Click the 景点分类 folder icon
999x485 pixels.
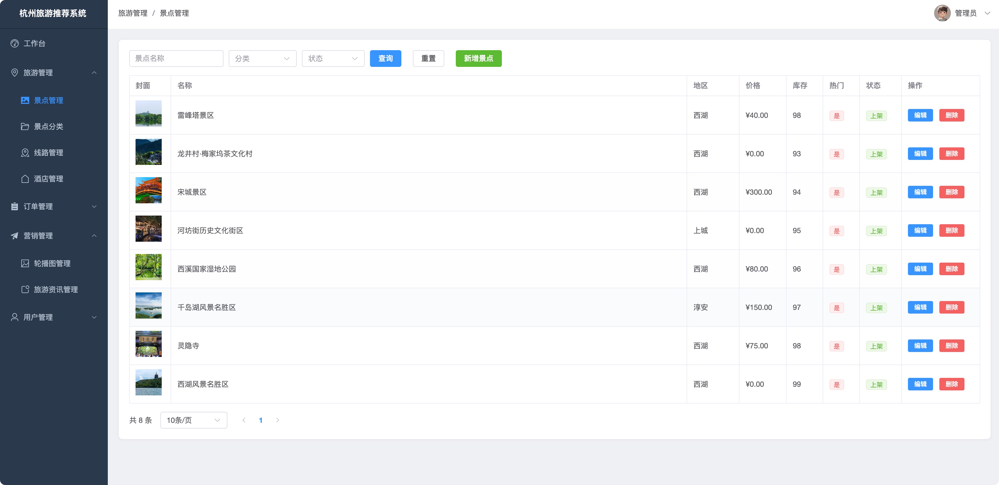coord(25,126)
